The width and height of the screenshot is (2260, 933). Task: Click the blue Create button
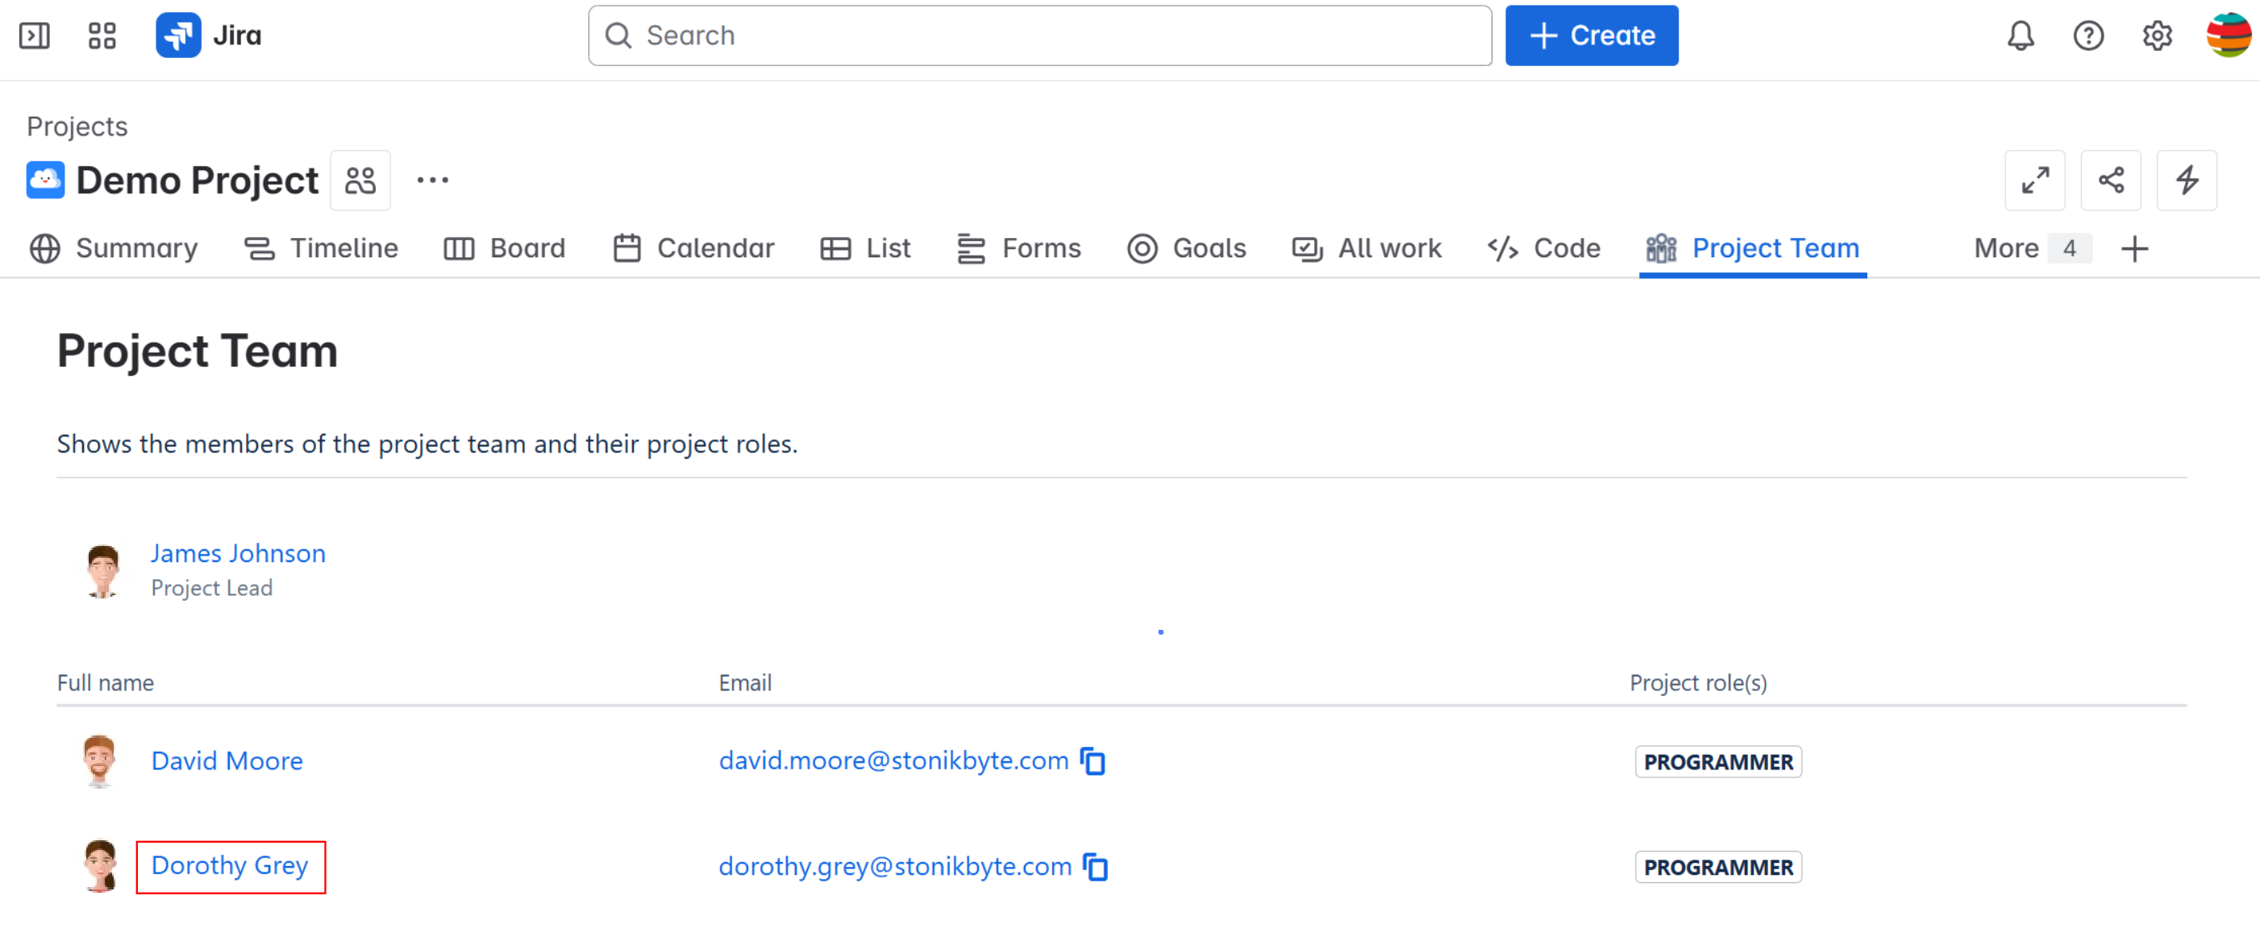(1591, 35)
